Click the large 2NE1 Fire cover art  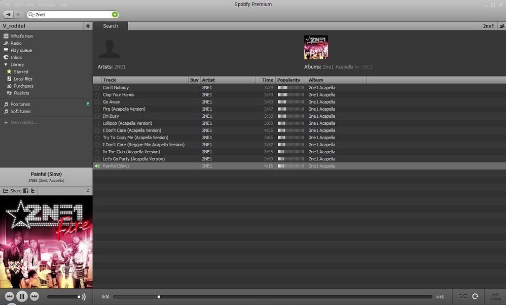(x=46, y=242)
